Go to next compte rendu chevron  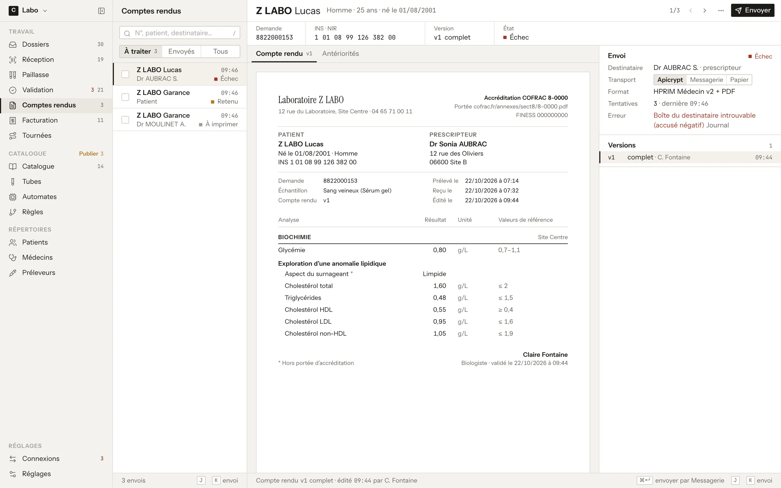705,10
